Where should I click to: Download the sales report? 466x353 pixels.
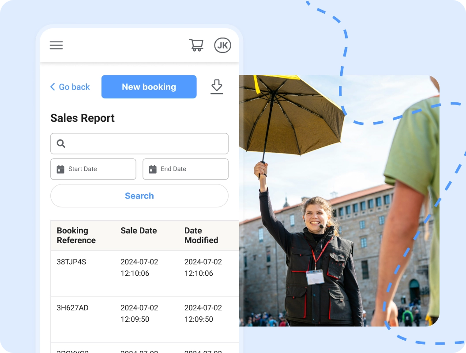tap(217, 86)
